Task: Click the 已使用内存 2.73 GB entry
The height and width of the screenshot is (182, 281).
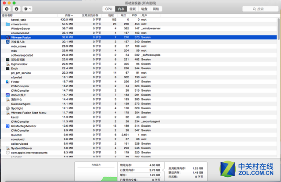Action: click(x=140, y=170)
